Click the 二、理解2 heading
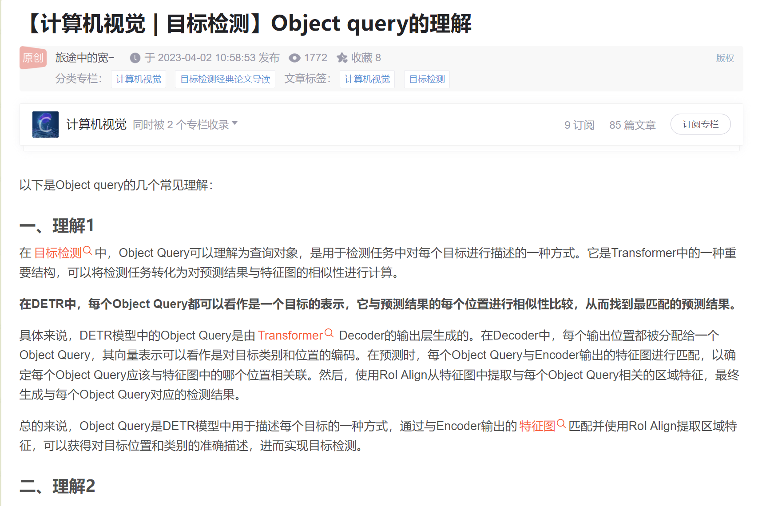 tap(57, 486)
